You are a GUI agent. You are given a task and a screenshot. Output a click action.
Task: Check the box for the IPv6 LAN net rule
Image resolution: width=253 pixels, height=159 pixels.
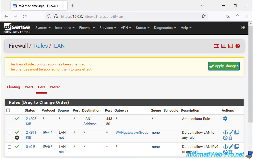click(9, 147)
